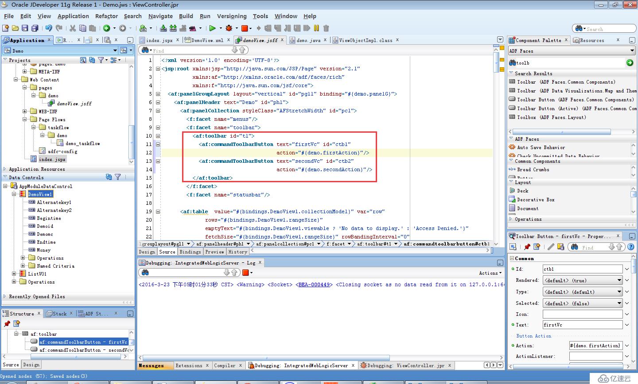Collapse the Page Flows folder node
The height and width of the screenshot is (384, 638).
[x=24, y=119]
